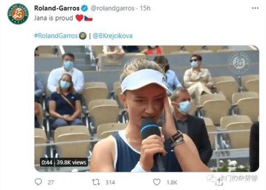The height and width of the screenshot is (190, 266).
Task: Open the Roland-Garros profile avatar
Action: 18,14
